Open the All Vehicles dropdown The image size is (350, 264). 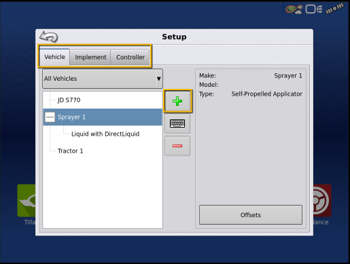(103, 79)
